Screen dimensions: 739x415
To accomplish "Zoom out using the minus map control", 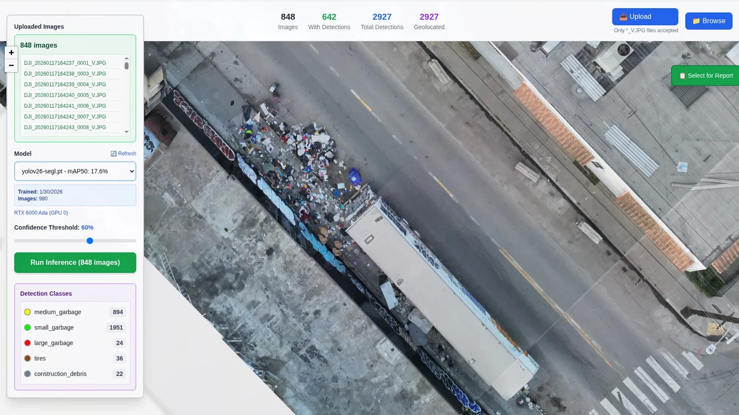I will pos(11,66).
